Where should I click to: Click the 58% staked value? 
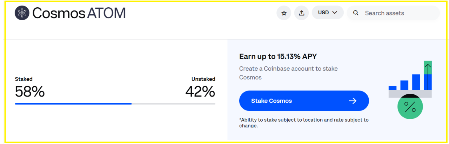(x=30, y=92)
